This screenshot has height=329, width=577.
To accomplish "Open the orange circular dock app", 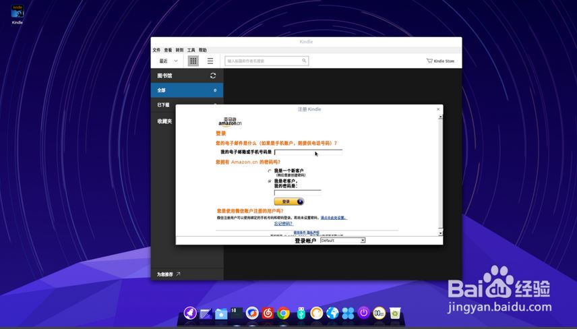I will point(316,313).
